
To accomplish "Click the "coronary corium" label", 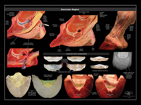I will (x=55, y=26).
